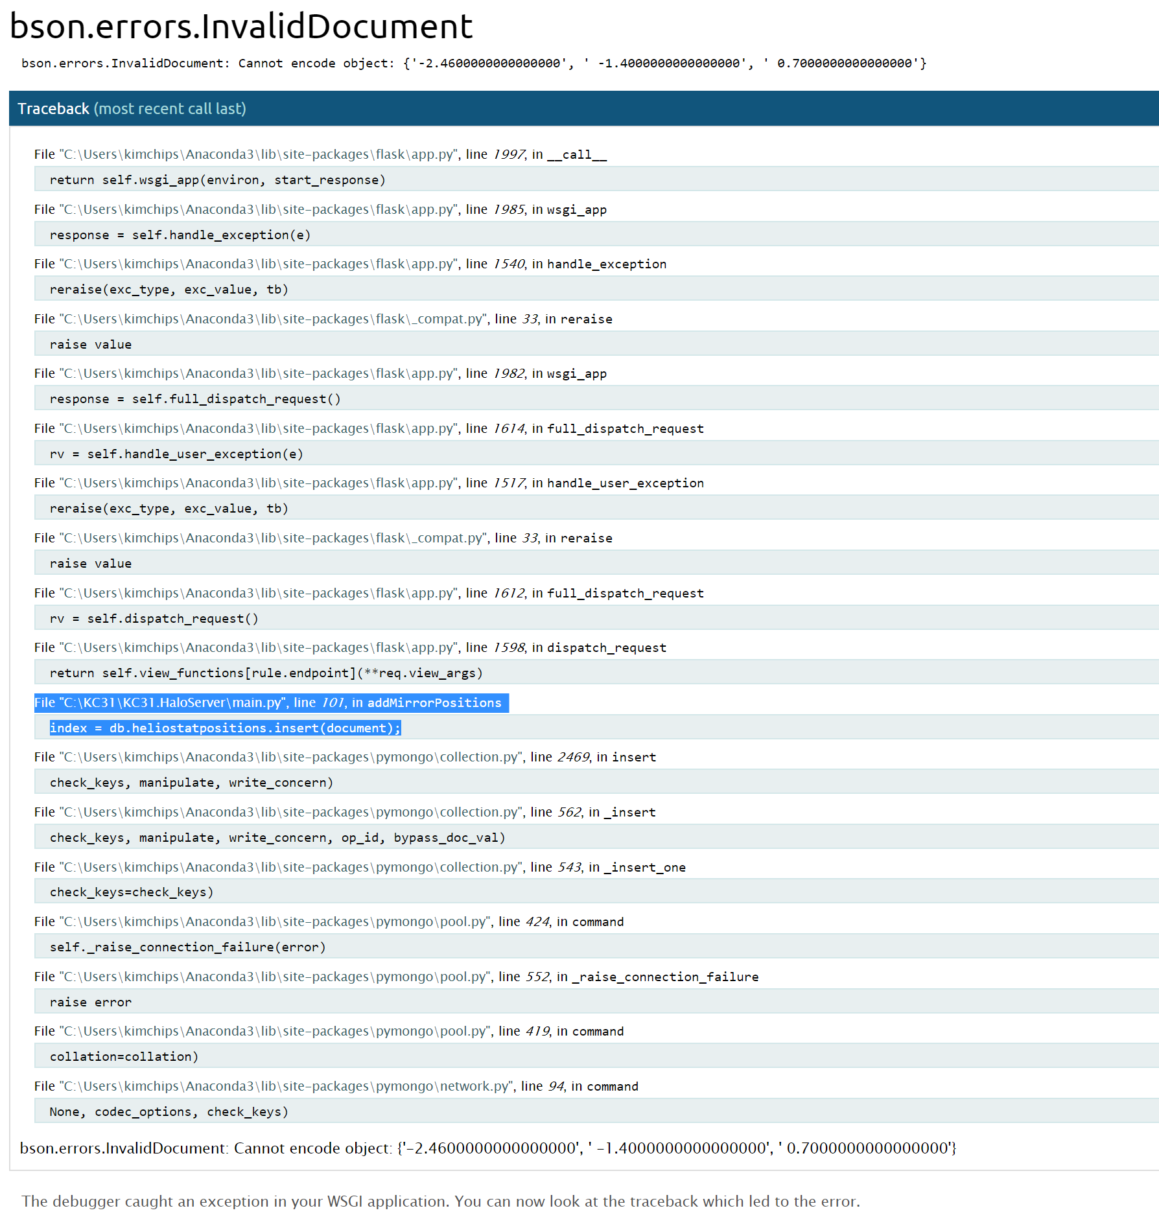Expand the dispatch_request frame at line 1598
Image resolution: width=1159 pixels, height=1217 pixels.
click(350, 647)
